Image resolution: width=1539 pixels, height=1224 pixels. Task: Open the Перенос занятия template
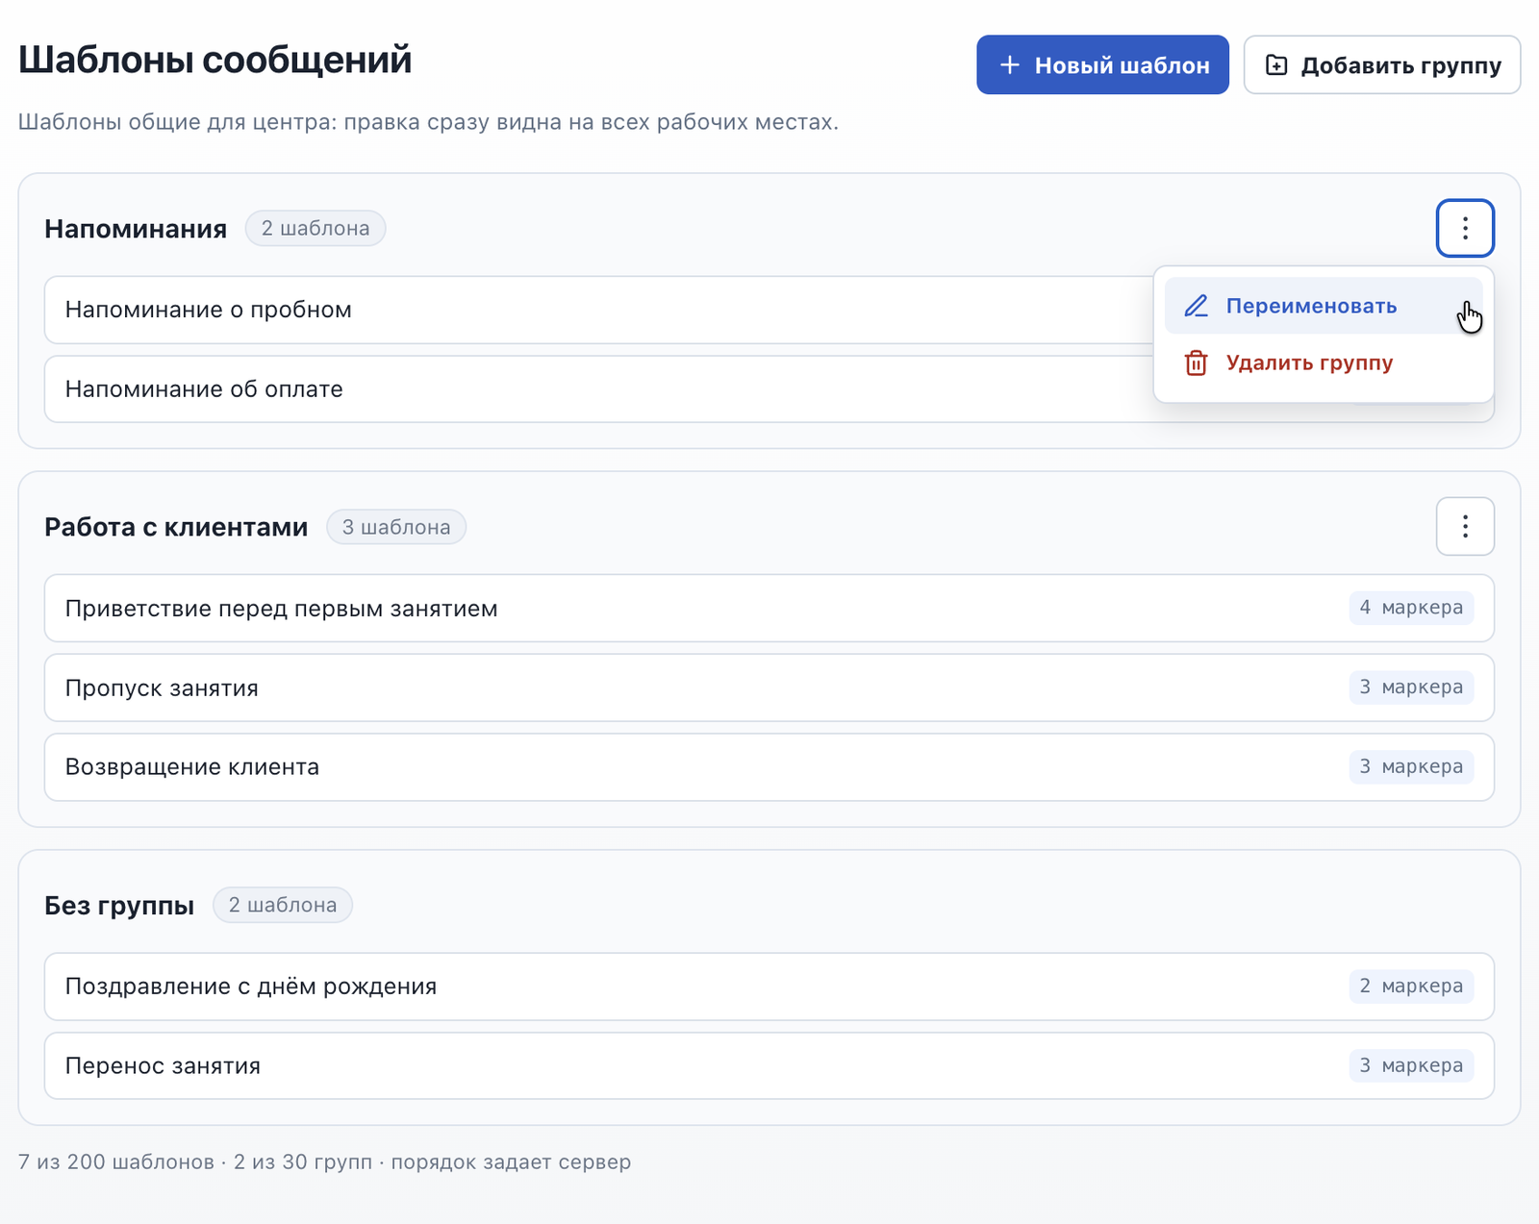(x=769, y=1066)
